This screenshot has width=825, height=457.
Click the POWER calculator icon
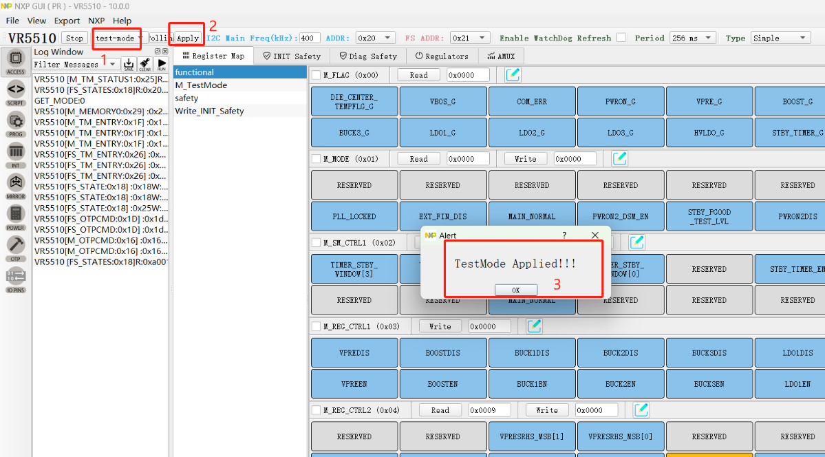(16, 217)
